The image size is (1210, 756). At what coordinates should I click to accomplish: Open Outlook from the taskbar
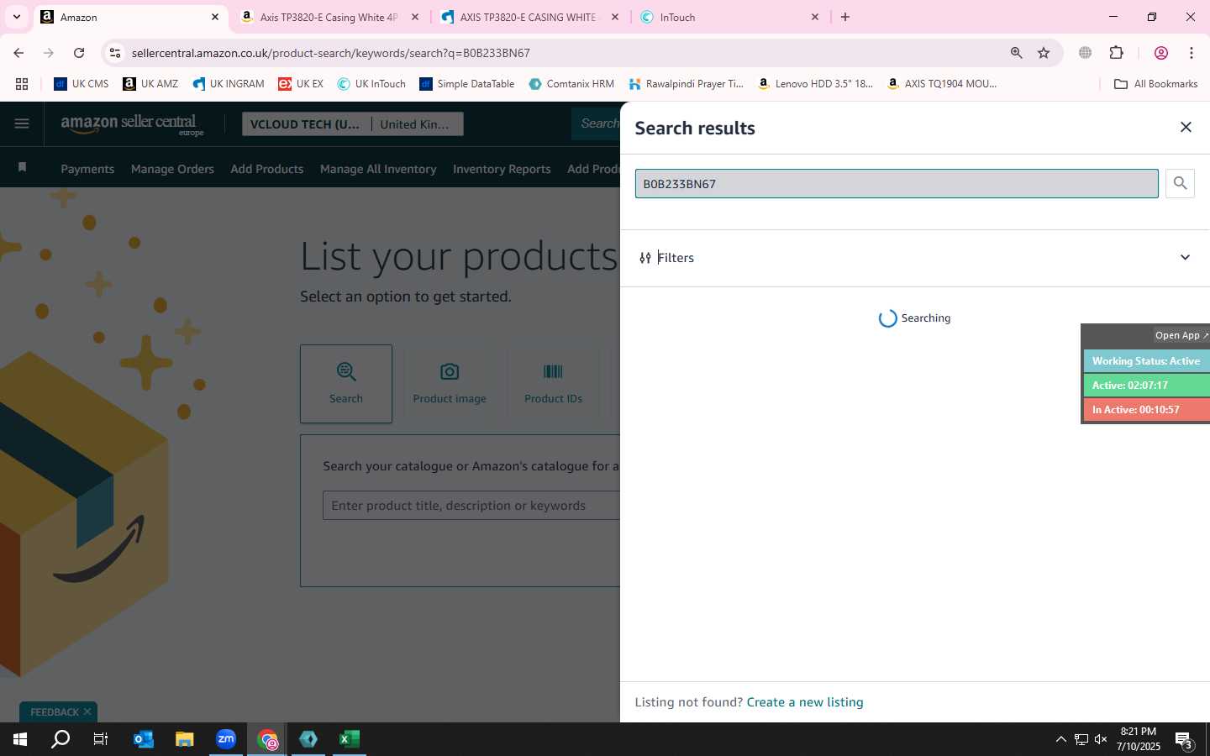point(144,739)
